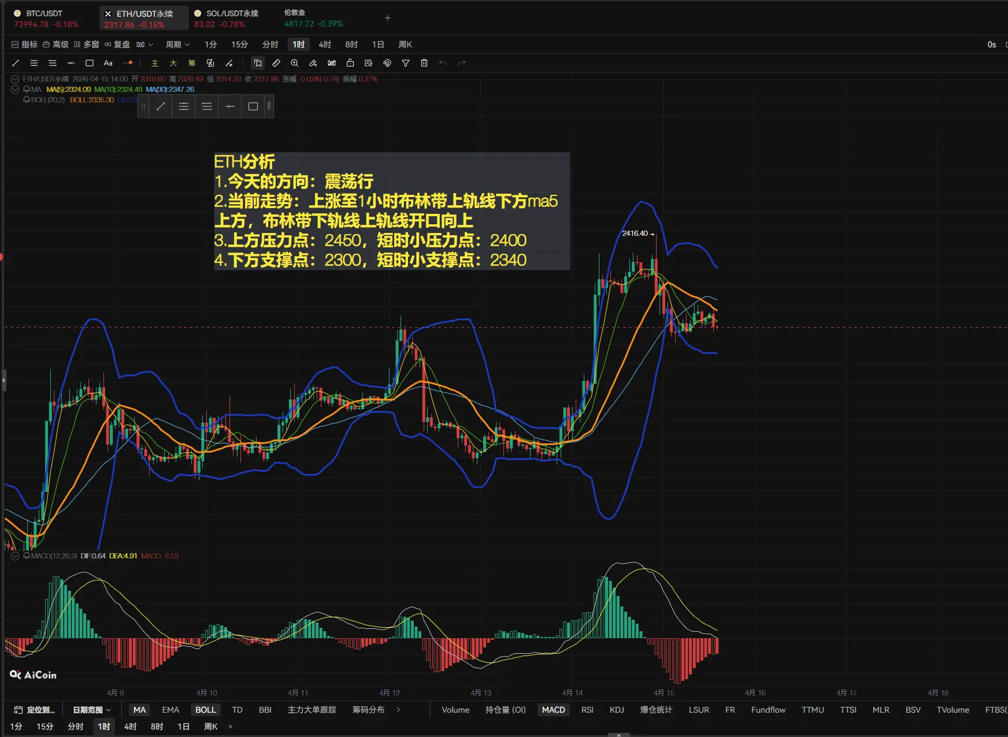The height and width of the screenshot is (737, 1008).
Task: Click the filter funnel icon
Action: tap(406, 63)
